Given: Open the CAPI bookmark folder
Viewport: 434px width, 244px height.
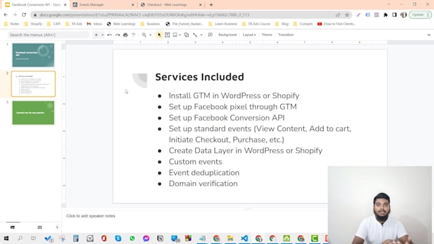Looking at the screenshot, I should click(x=54, y=24).
